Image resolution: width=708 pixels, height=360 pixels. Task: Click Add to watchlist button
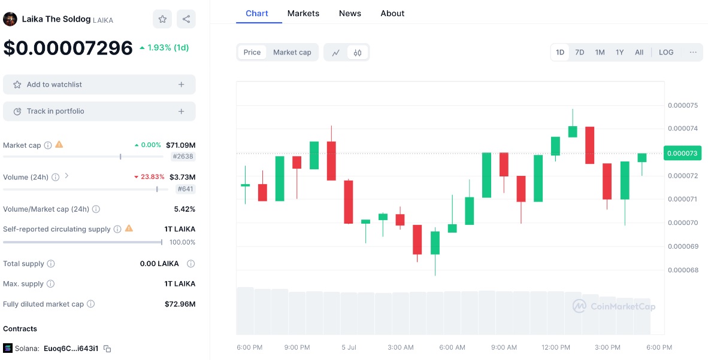pyautogui.click(x=99, y=84)
